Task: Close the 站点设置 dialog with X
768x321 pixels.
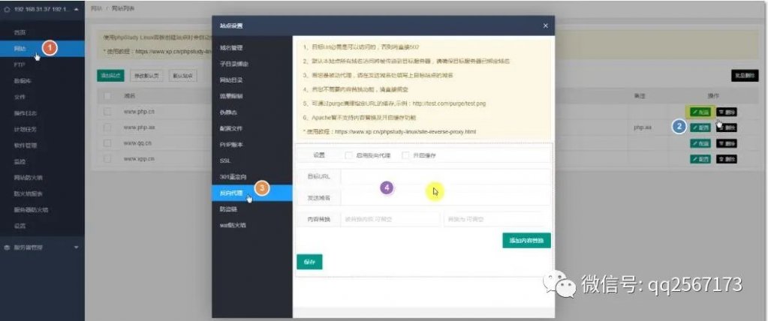Action: coord(546,26)
